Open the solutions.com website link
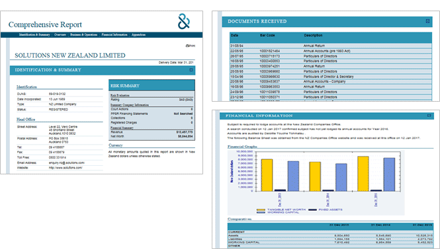440x249 pixels. pyautogui.click(x=66, y=168)
